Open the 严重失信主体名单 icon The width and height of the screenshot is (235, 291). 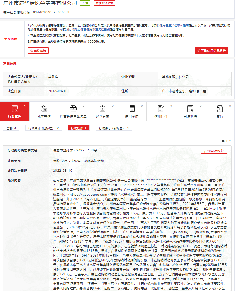pos(73,111)
